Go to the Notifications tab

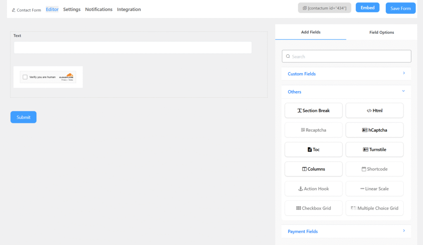pyautogui.click(x=99, y=9)
